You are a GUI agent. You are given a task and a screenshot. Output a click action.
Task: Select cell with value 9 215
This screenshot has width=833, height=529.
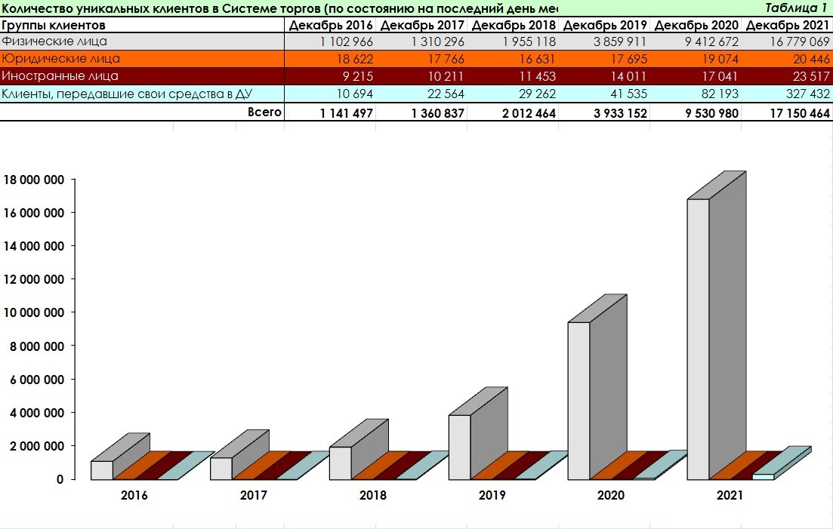330,76
